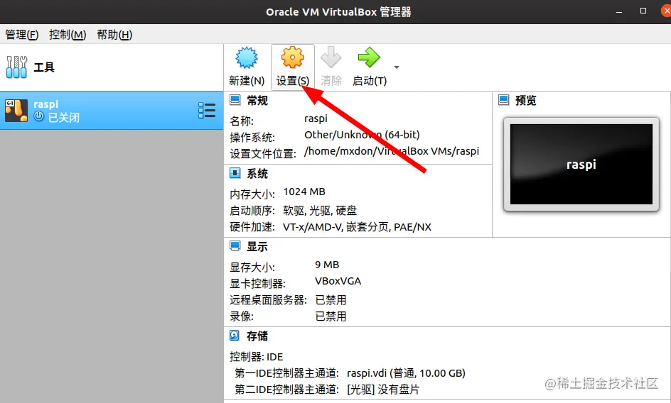
Task: Click raspi.vdi (普通, 10.00 GB) entry
Action: coord(406,373)
